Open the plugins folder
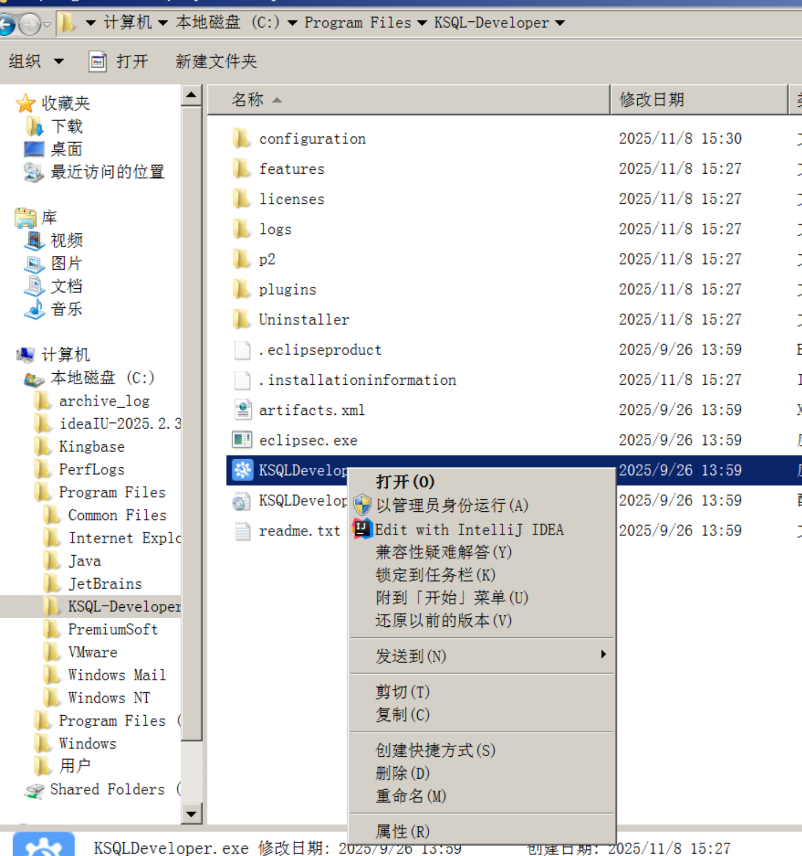The height and width of the screenshot is (856, 802). click(x=287, y=289)
